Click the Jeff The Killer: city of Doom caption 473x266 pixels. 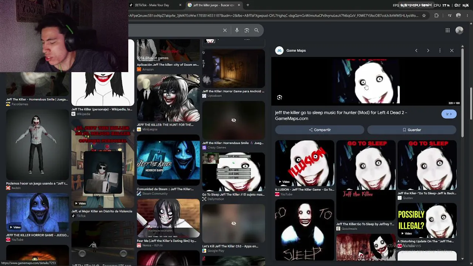(168, 65)
